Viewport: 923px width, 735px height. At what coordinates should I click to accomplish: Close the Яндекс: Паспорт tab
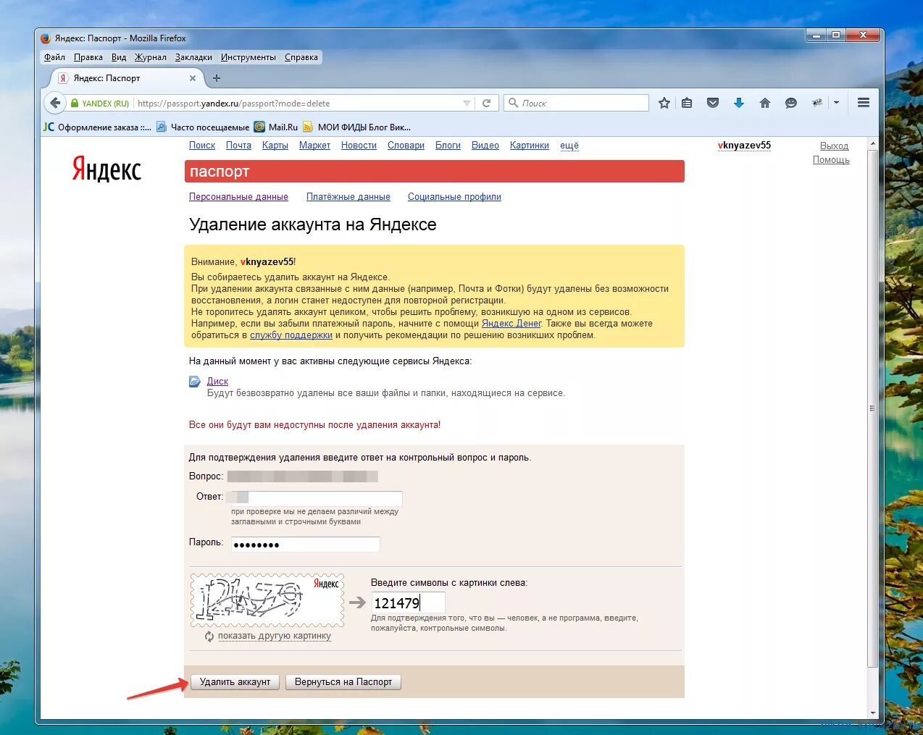(x=193, y=78)
